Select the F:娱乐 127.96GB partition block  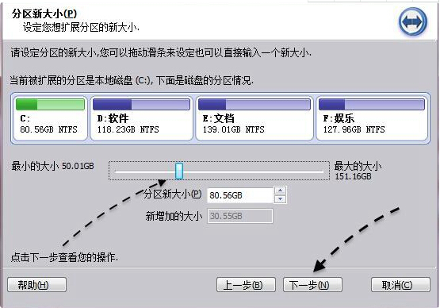pos(372,118)
